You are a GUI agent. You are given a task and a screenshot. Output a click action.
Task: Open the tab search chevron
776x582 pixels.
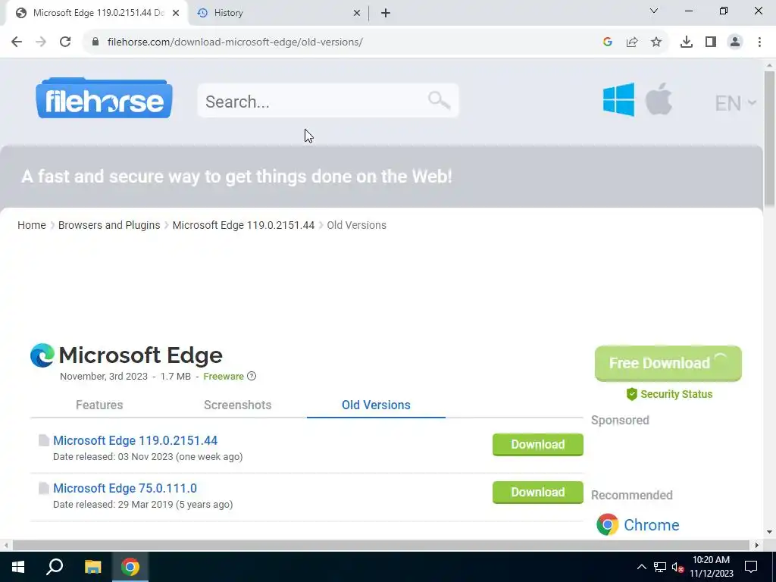click(654, 11)
